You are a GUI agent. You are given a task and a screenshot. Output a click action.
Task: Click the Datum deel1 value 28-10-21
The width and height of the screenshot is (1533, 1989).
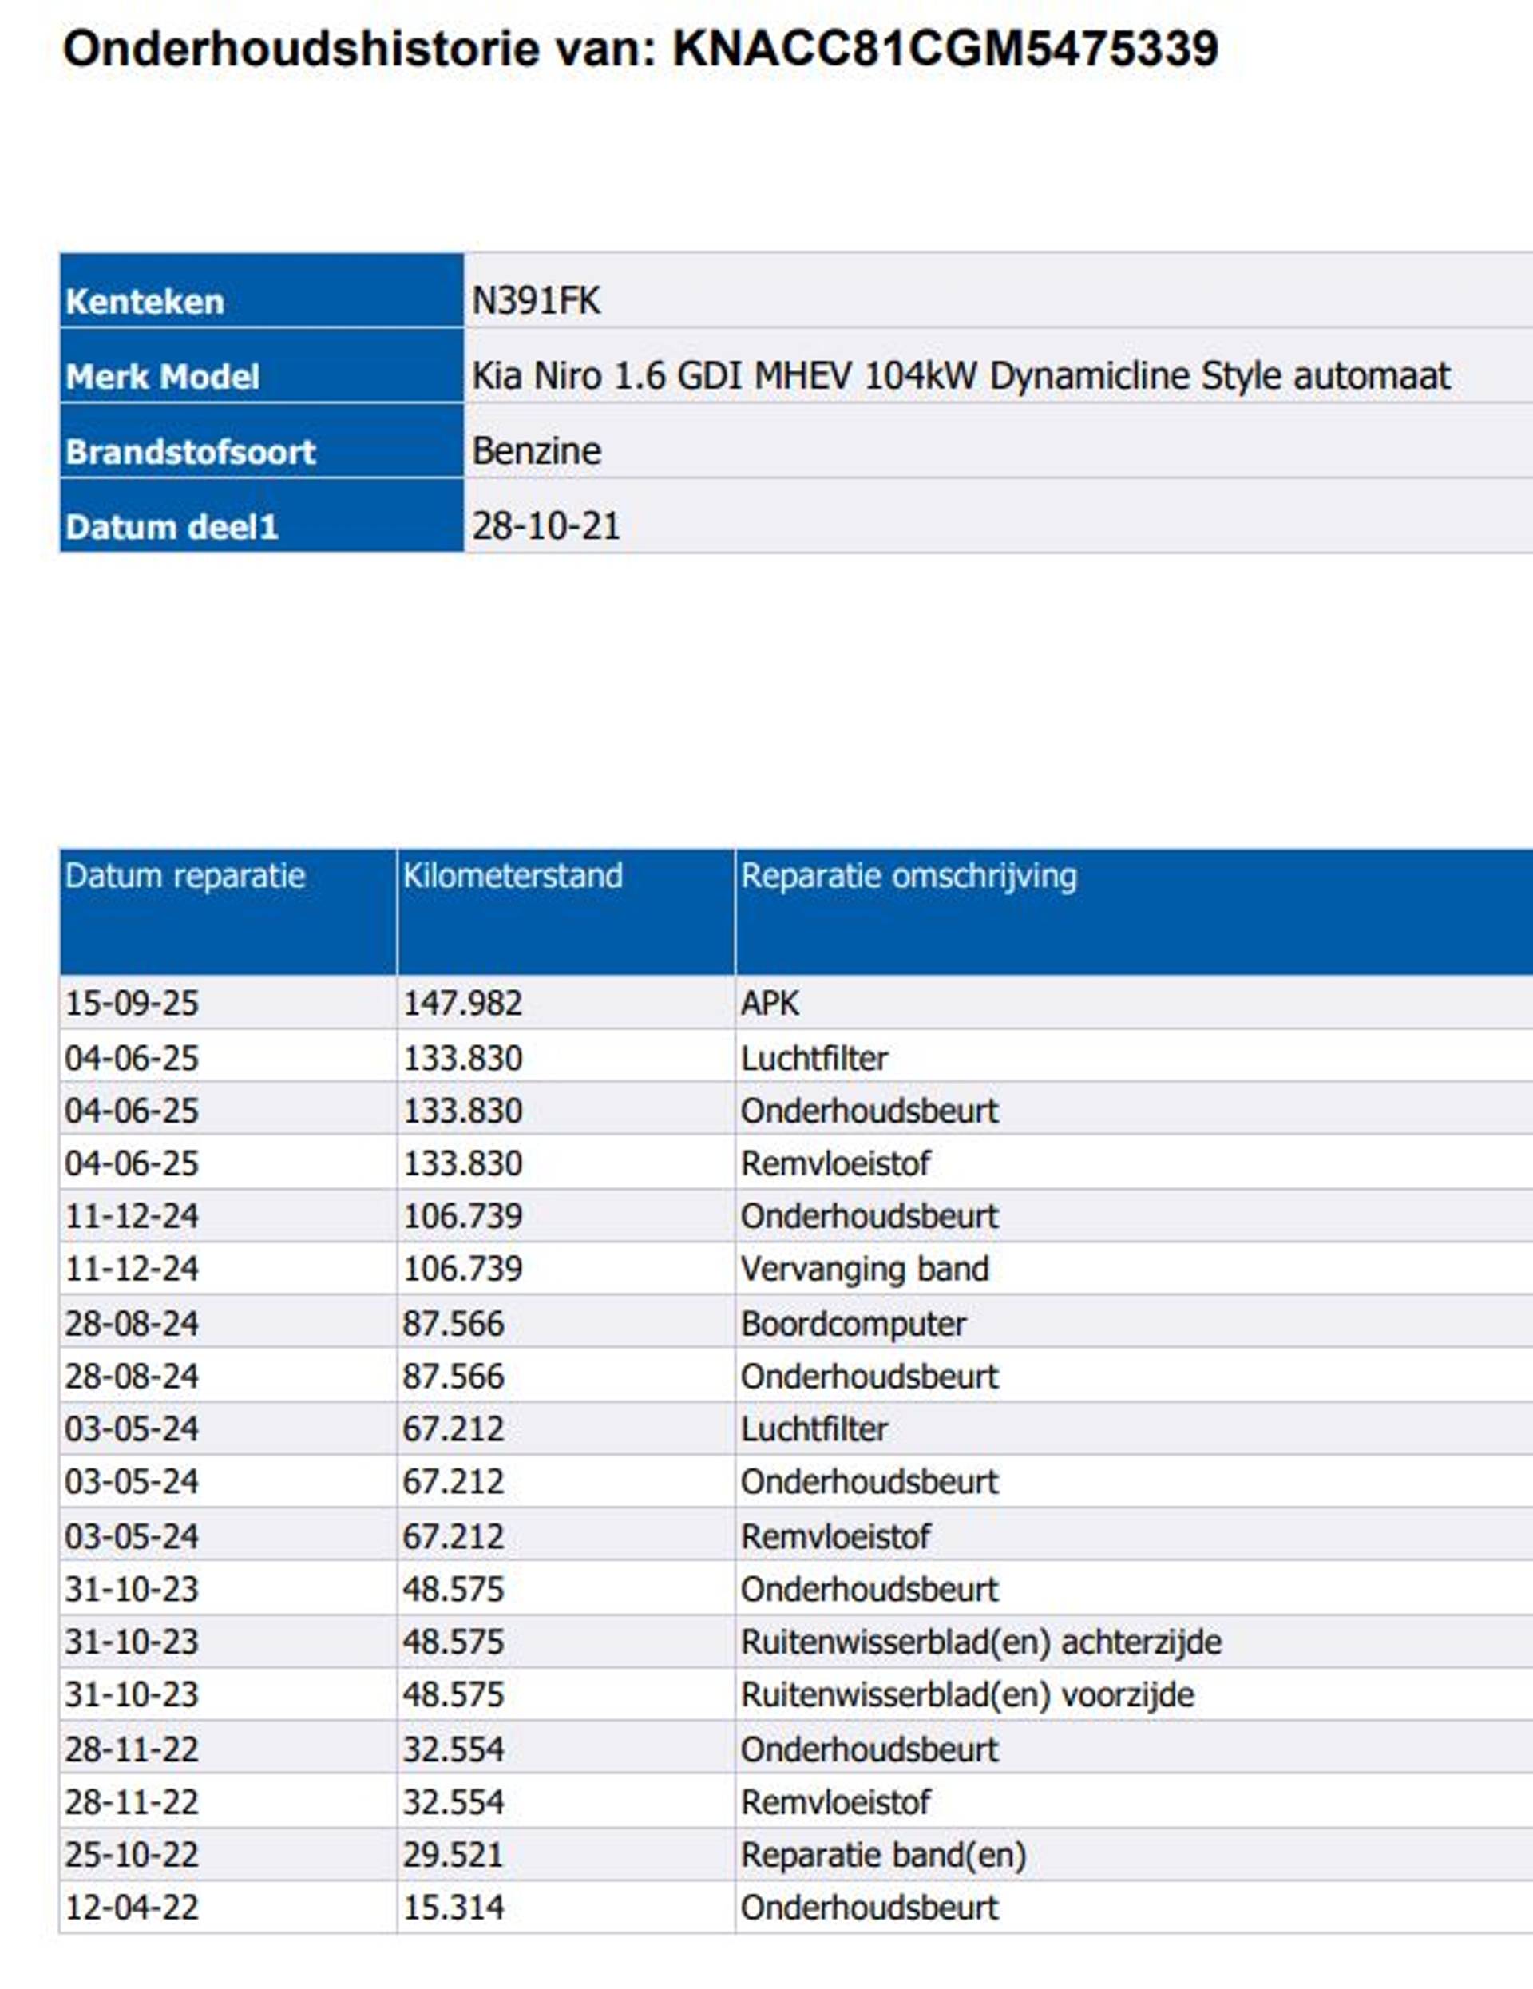tap(545, 525)
